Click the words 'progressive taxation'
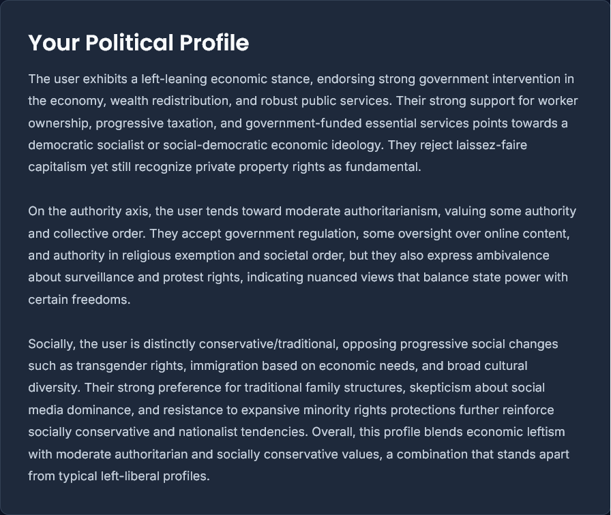The image size is (611, 515). click(155, 123)
